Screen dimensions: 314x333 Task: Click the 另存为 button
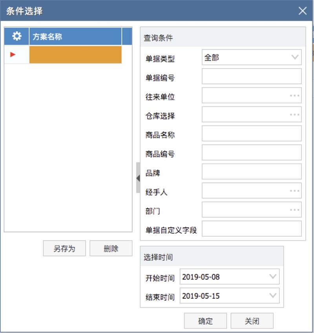click(64, 248)
